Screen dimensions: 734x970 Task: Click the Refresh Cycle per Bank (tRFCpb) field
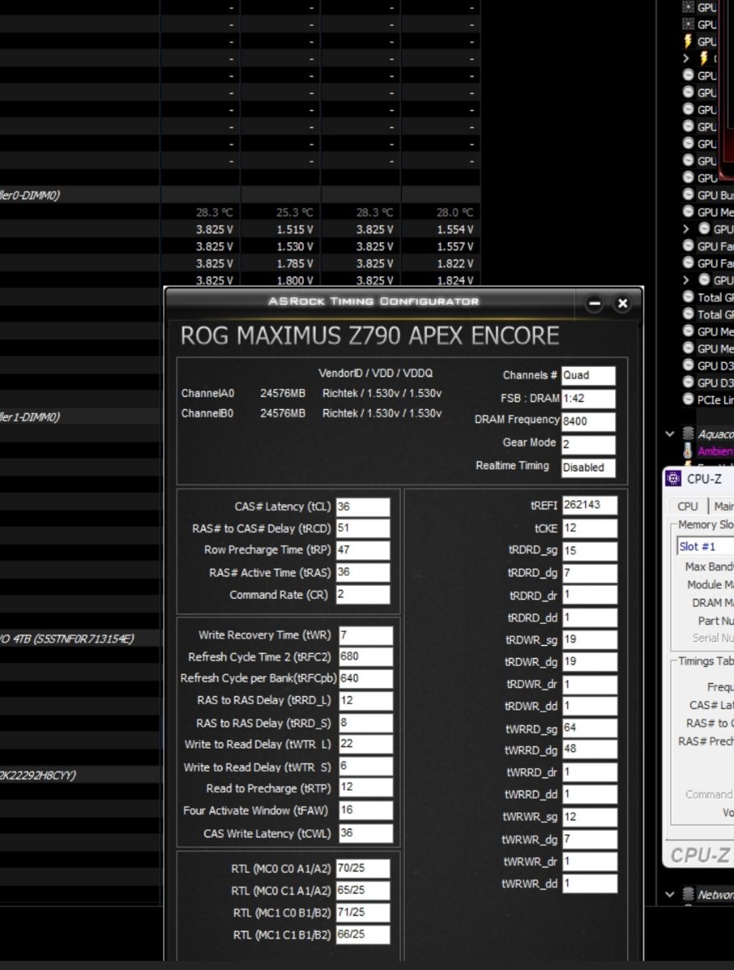point(365,679)
